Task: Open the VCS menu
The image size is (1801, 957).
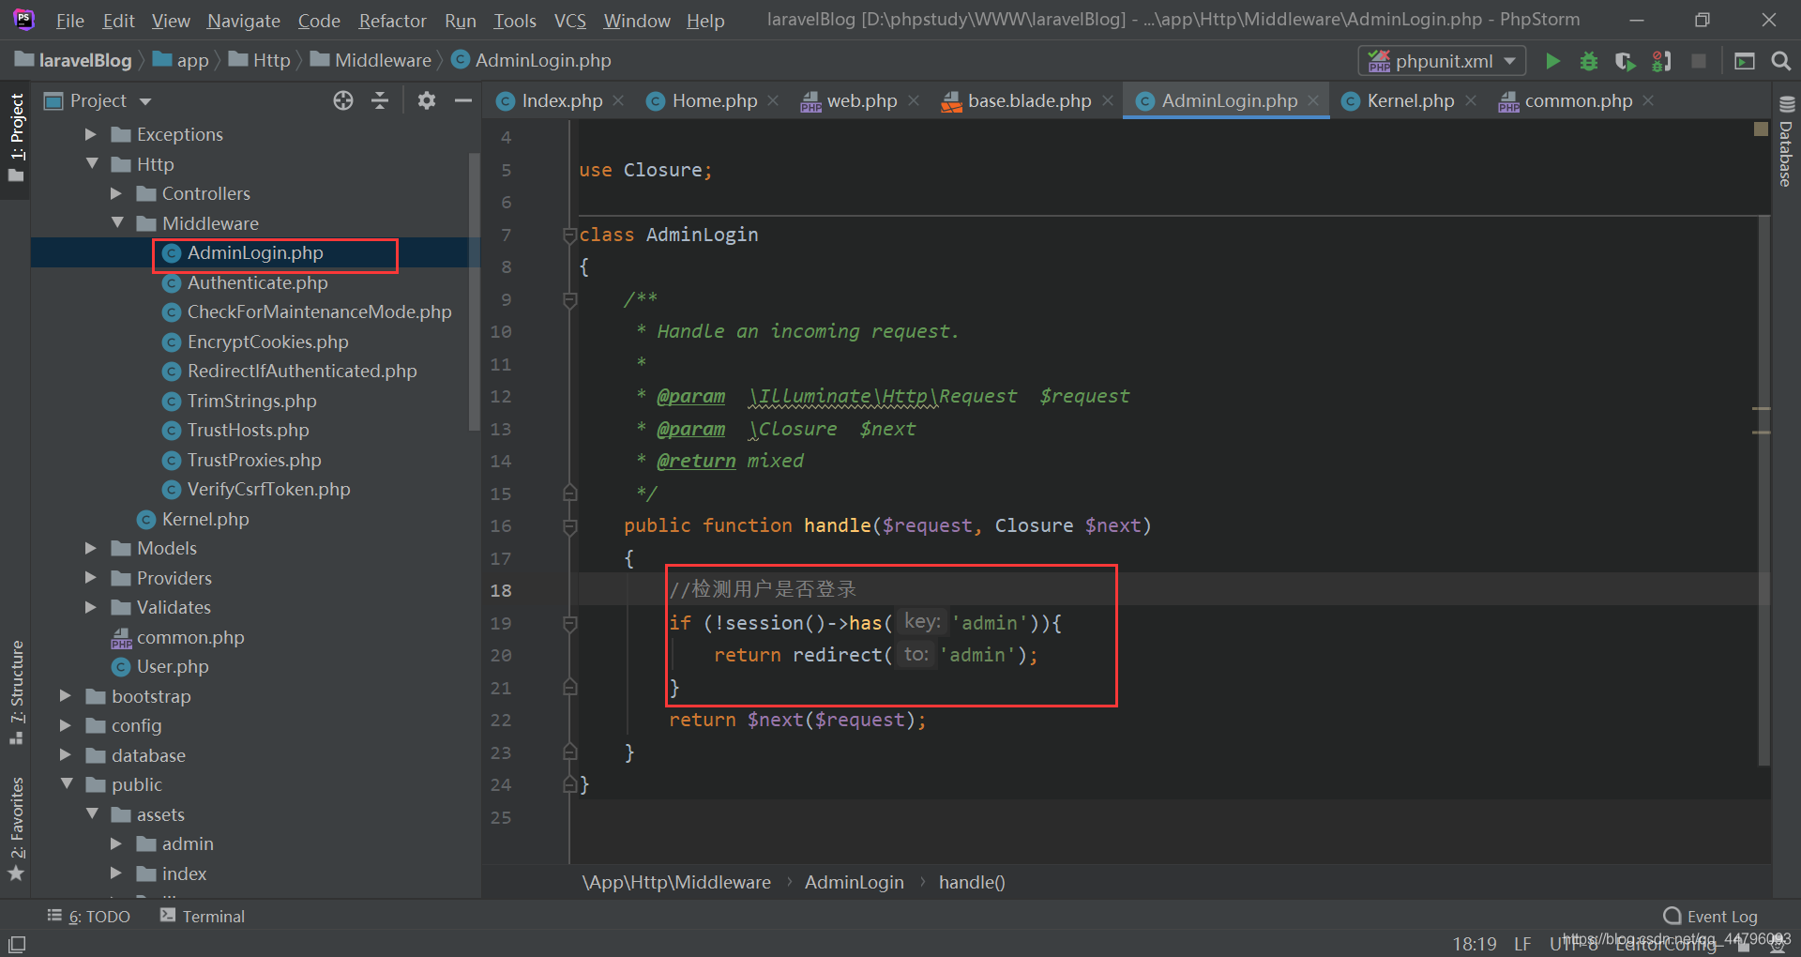Action: coord(569,21)
